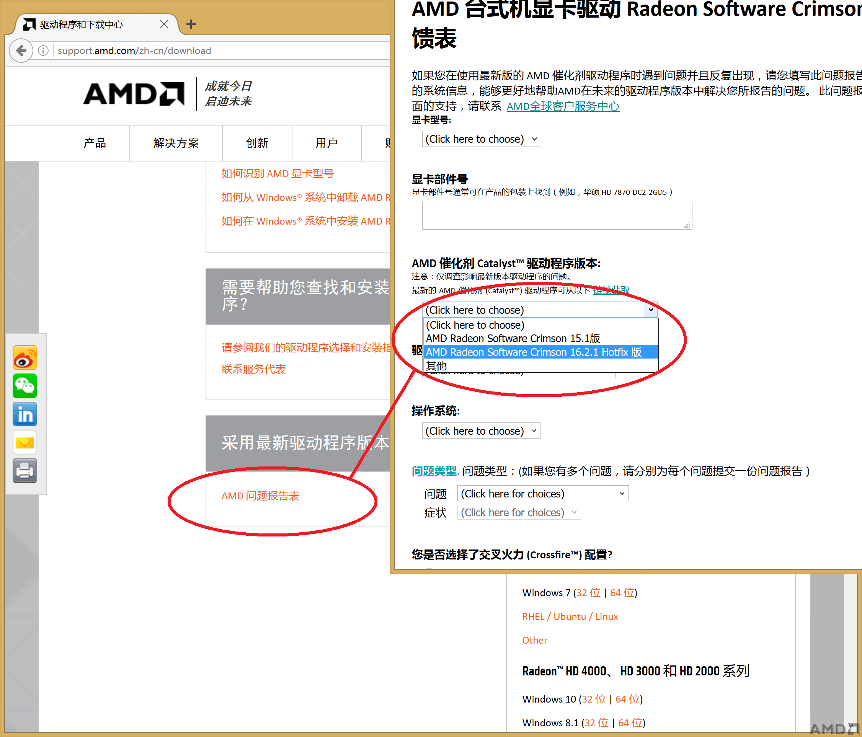Share page via Weibo icon
Image resolution: width=862 pixels, height=737 pixels.
(x=25, y=357)
